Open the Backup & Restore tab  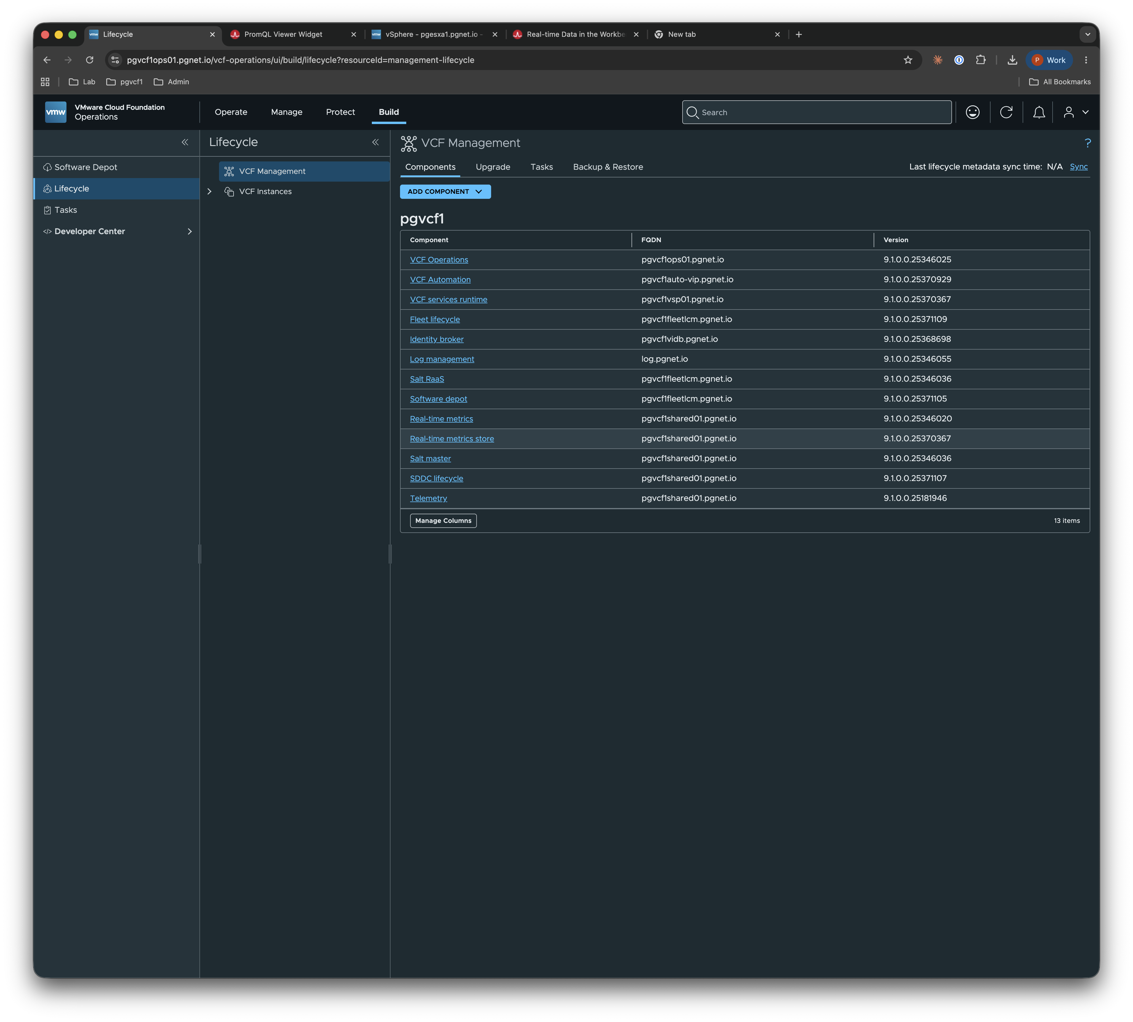608,167
